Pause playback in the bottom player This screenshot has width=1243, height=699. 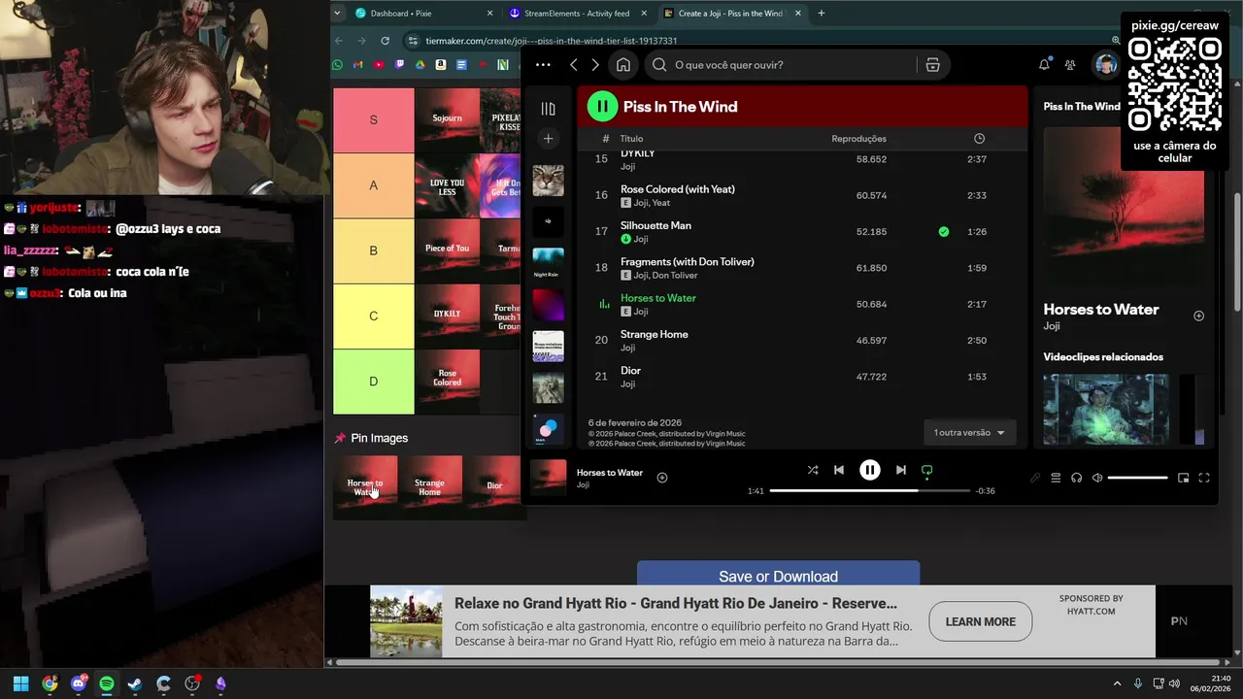870,470
